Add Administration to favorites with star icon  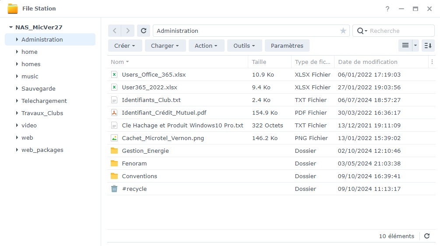click(343, 31)
